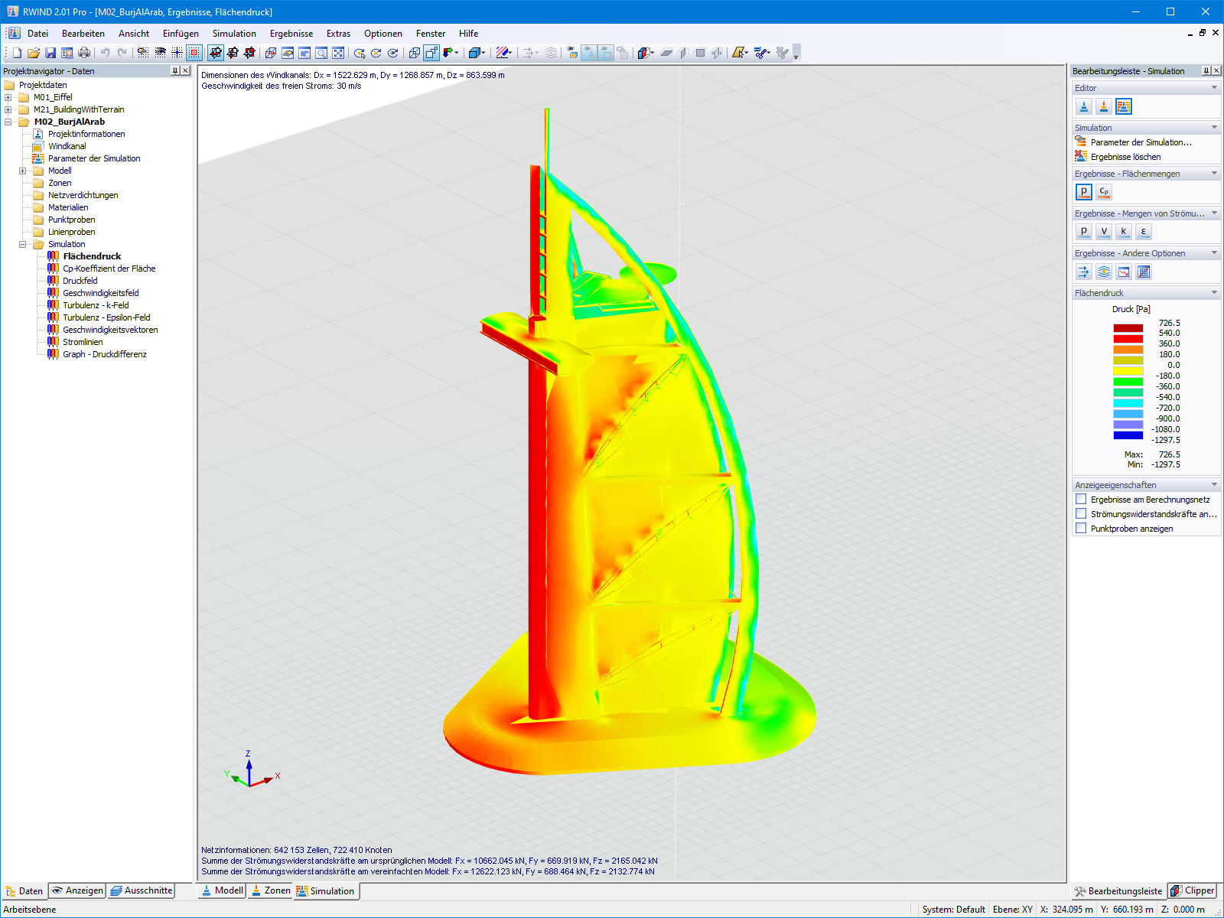Switch to the Modell tab below viewport
The image size is (1224, 918).
click(x=222, y=890)
